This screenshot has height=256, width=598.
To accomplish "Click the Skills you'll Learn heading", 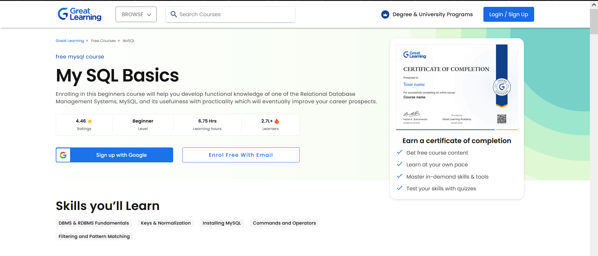I will coord(107,206).
